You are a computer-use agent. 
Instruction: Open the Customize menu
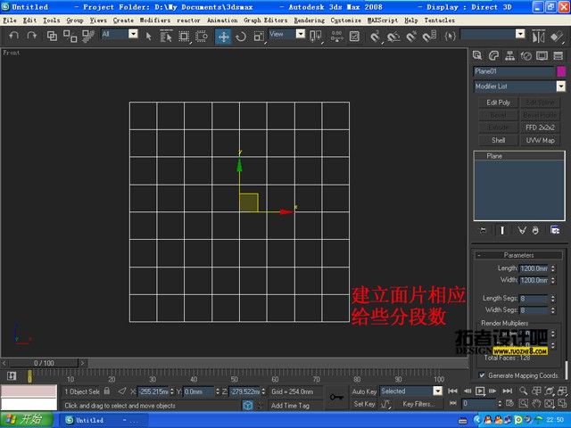coord(345,21)
